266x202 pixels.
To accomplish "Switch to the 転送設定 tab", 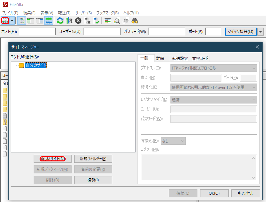I will [x=180, y=59].
